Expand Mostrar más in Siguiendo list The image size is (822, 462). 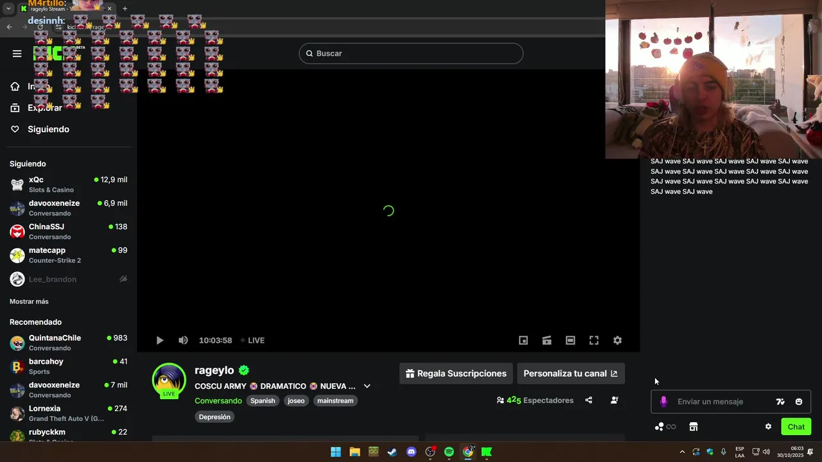(x=29, y=302)
